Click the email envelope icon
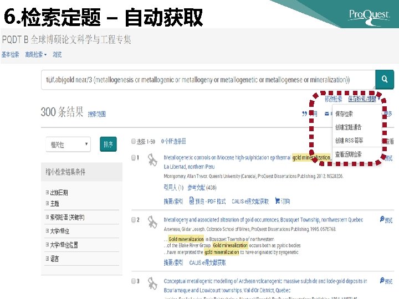This screenshot has height=299, width=399. 327,114
